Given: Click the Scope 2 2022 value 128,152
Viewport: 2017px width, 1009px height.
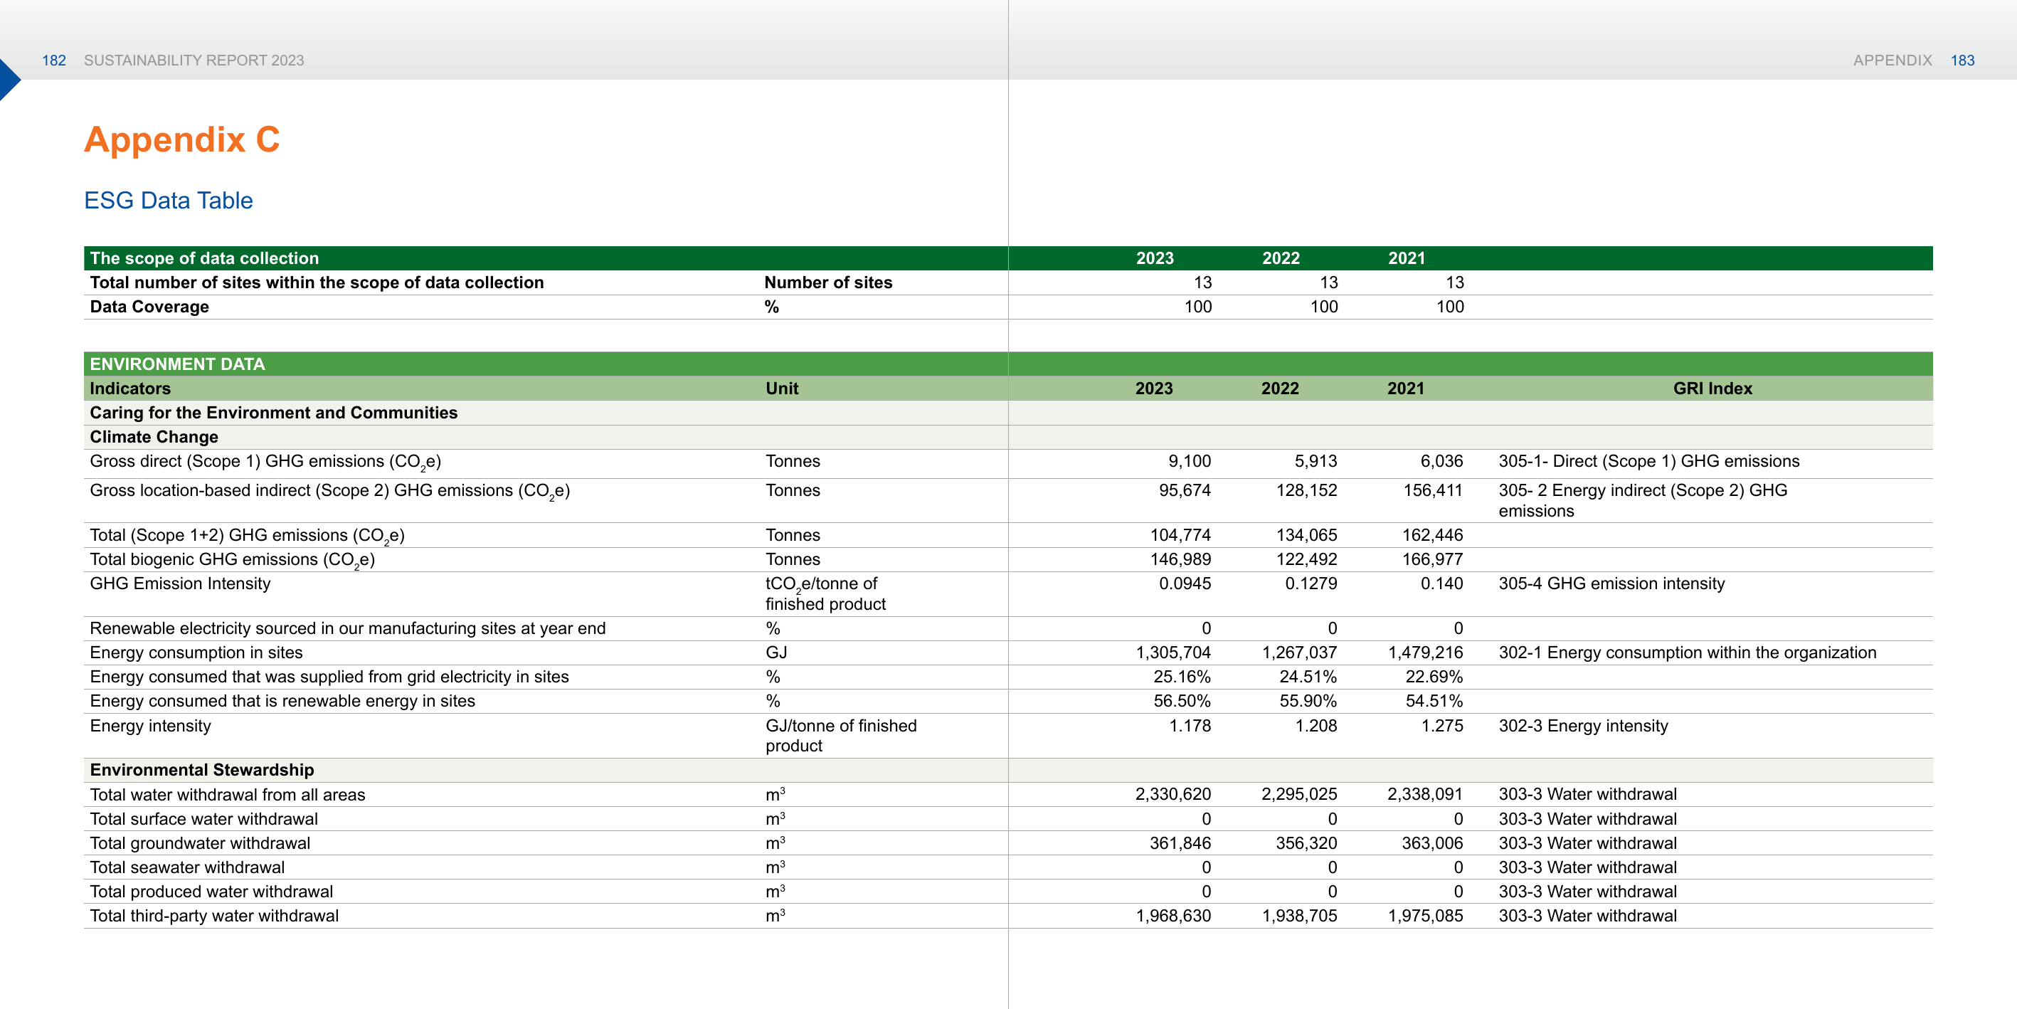Looking at the screenshot, I should coord(1307,490).
